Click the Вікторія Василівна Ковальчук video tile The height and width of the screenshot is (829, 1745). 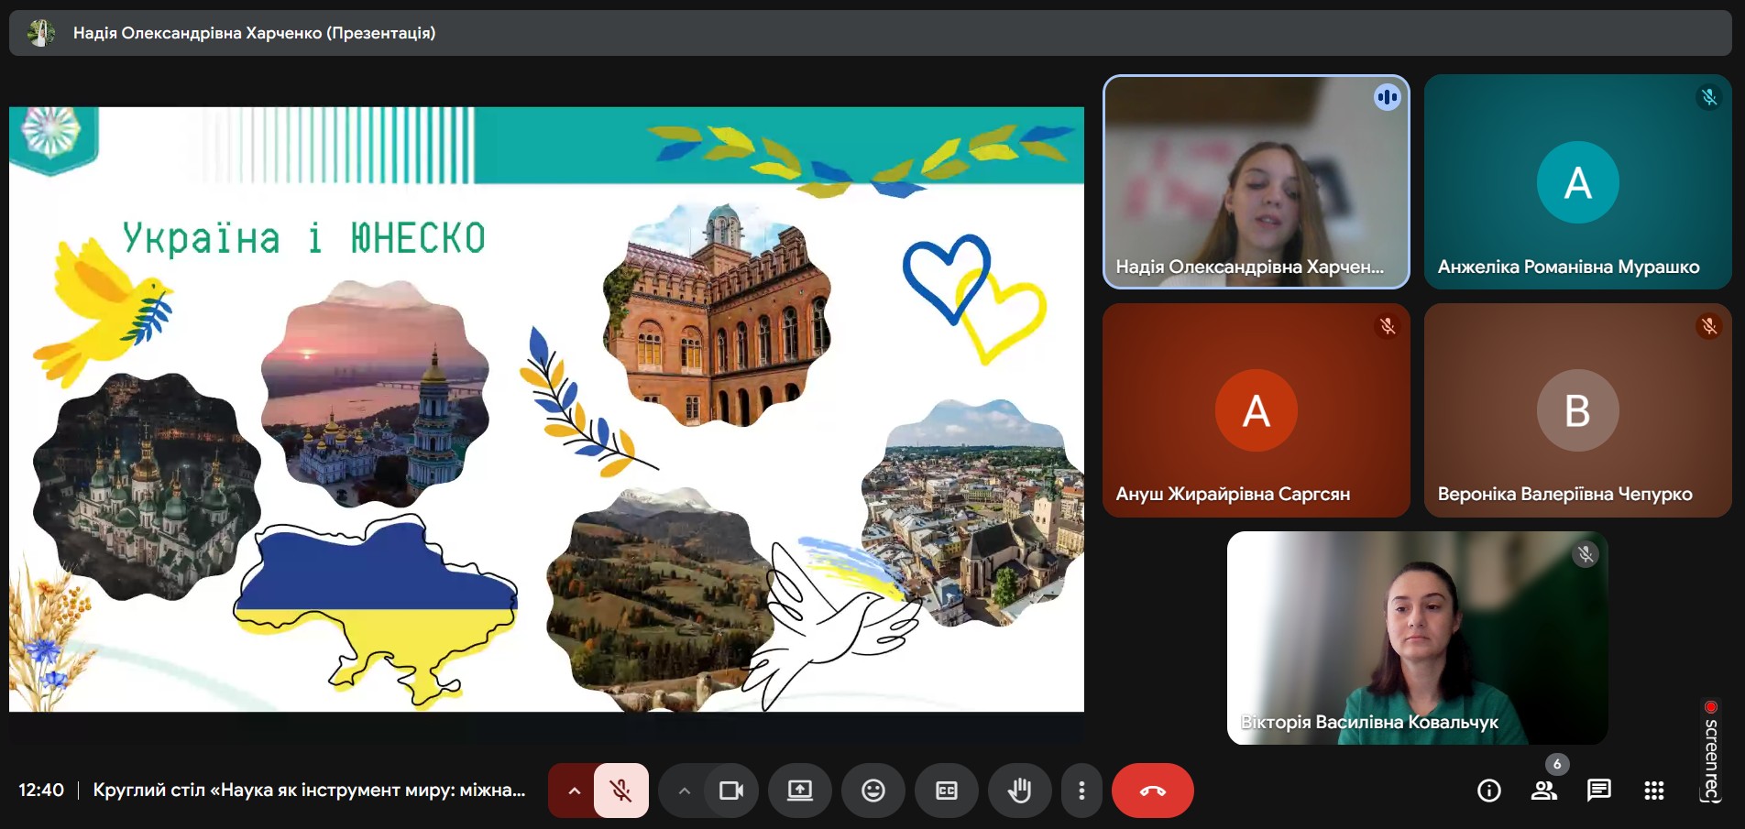pyautogui.click(x=1417, y=638)
